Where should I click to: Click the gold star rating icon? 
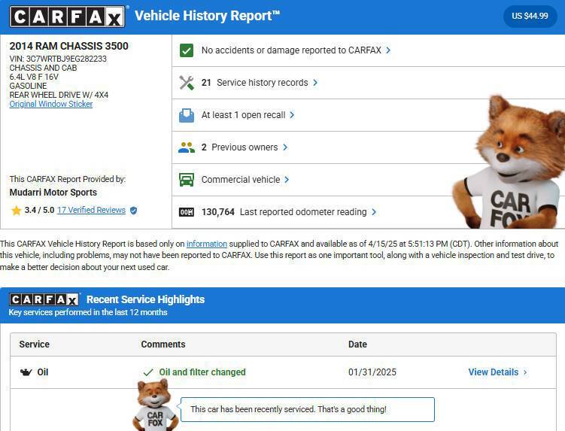tap(17, 210)
